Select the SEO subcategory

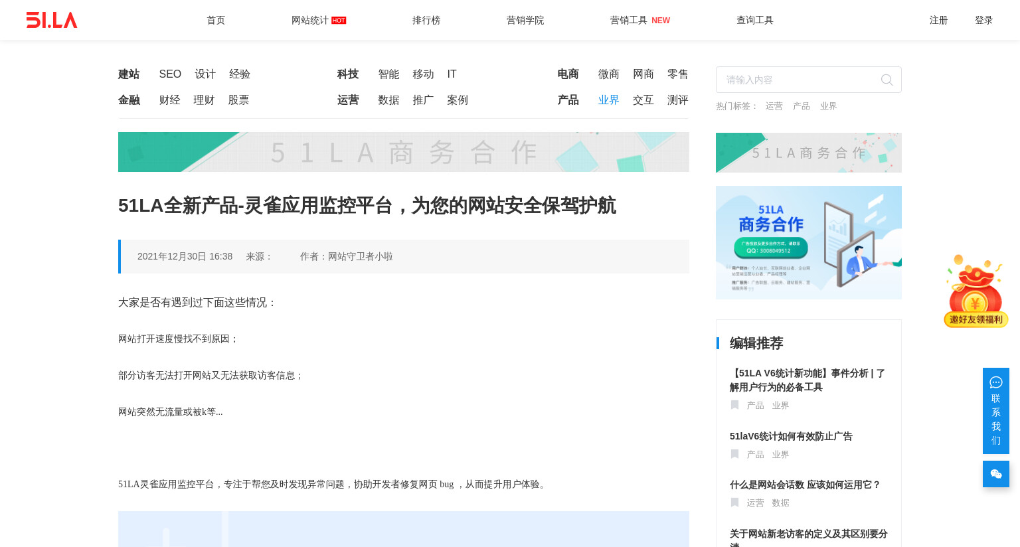point(170,74)
